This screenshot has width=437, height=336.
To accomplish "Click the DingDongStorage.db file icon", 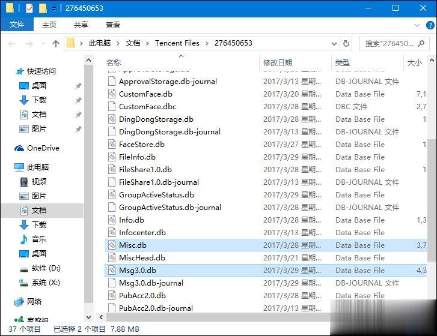I will [112, 119].
